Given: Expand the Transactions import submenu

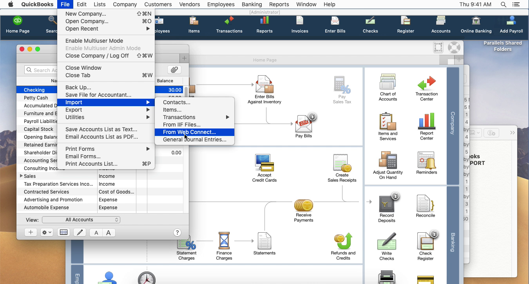Looking at the screenshot, I should coord(194,117).
